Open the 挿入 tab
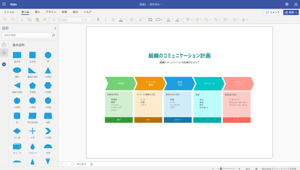The width and height of the screenshot is (300, 170). [x=37, y=12]
